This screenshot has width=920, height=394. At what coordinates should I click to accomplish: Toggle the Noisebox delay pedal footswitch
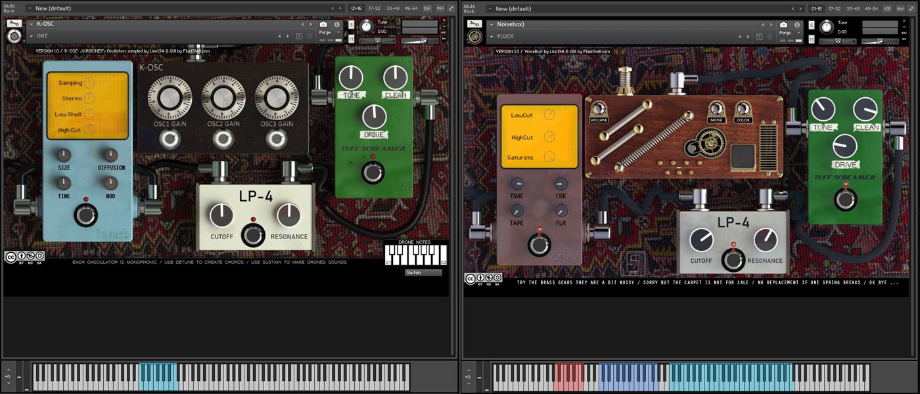pos(540,245)
